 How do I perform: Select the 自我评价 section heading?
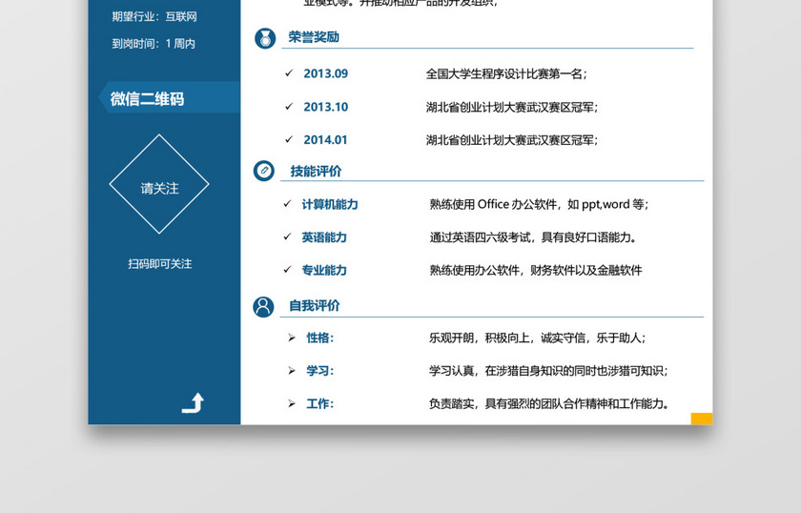[314, 305]
